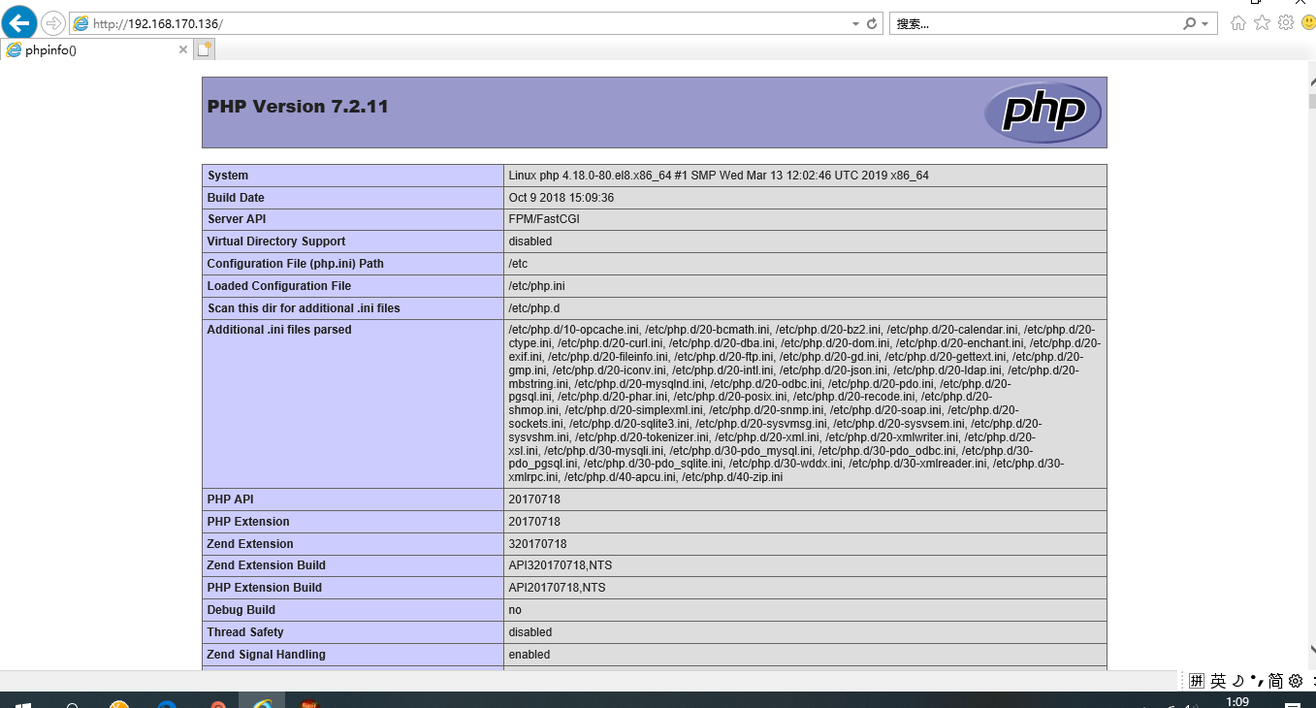Click the search magnifier icon
The height and width of the screenshot is (708, 1316).
tap(1190, 23)
